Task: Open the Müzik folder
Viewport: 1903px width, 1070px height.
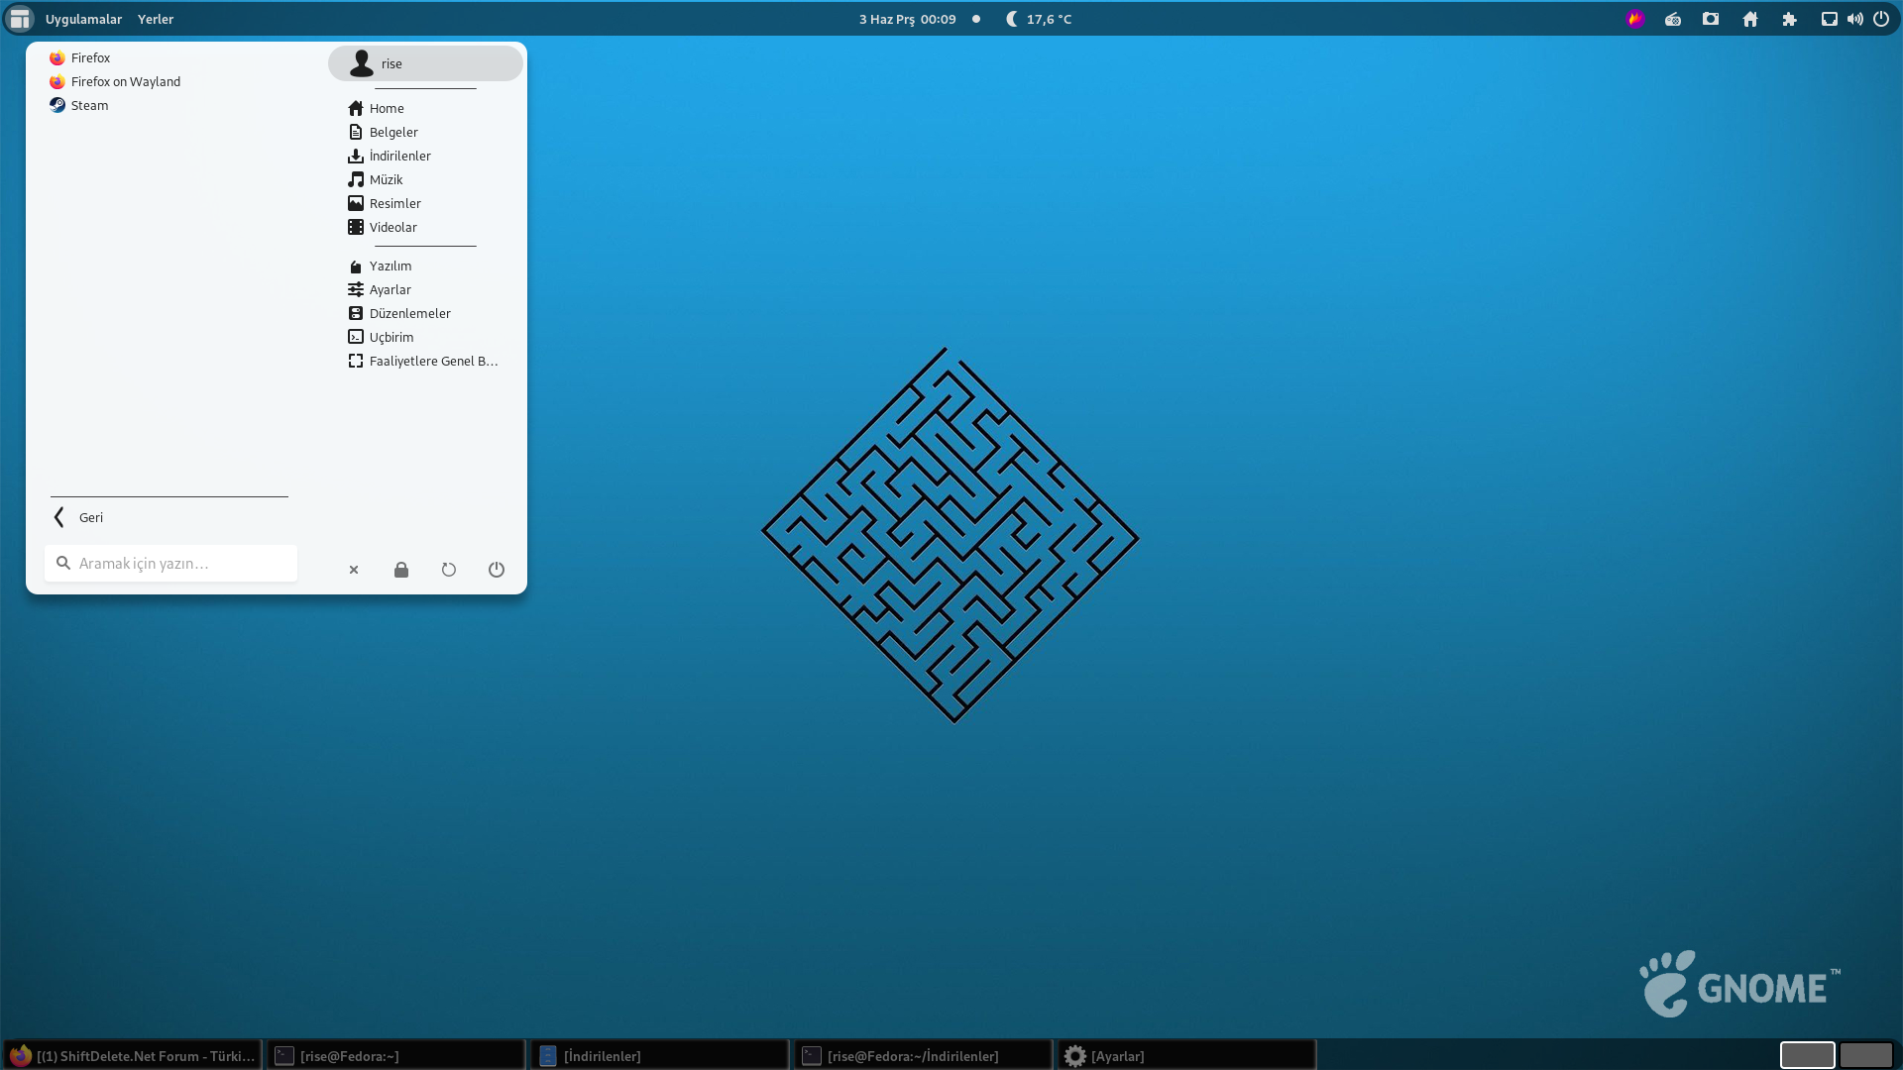Action: pyautogui.click(x=425, y=179)
